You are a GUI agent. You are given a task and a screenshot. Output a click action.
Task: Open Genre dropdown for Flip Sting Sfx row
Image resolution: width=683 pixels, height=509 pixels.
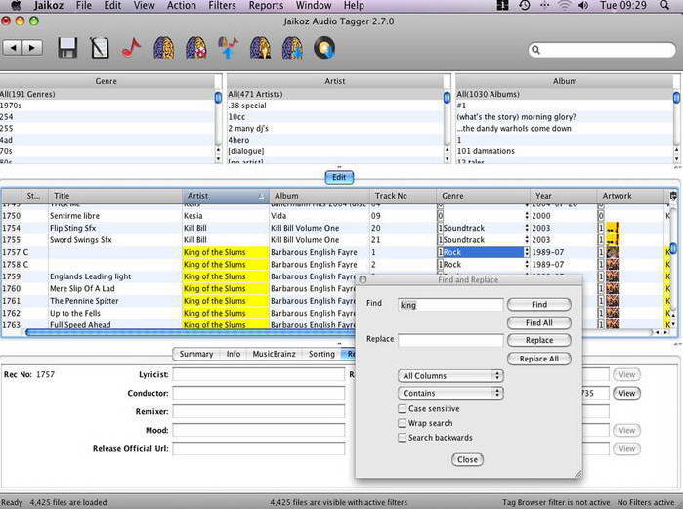[x=527, y=228]
